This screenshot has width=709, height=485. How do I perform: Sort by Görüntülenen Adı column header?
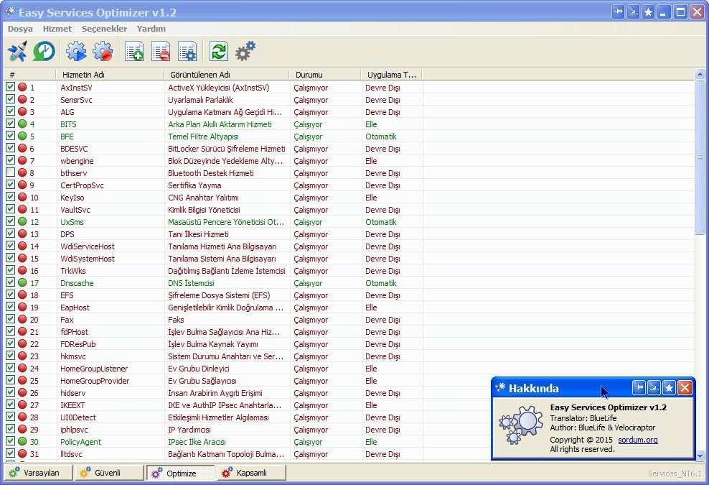point(226,75)
